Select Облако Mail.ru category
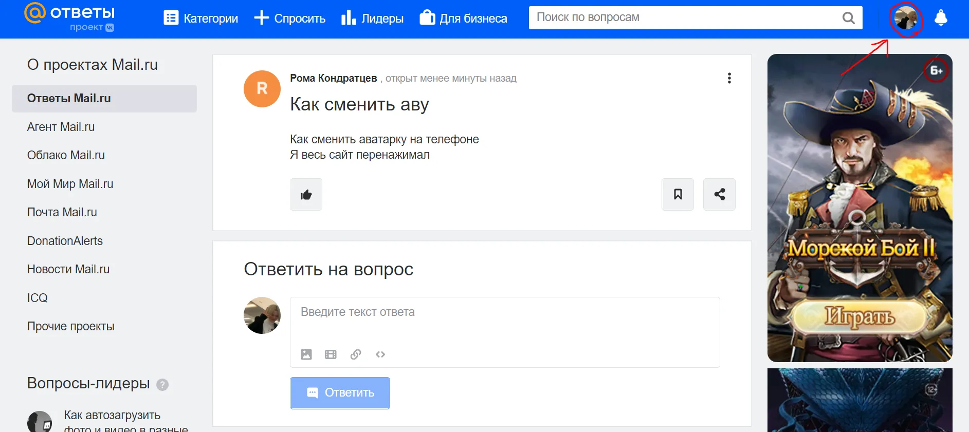Viewport: 969px width, 432px height. point(66,155)
